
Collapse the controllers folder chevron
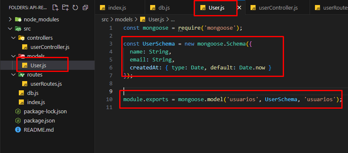click(x=13, y=38)
